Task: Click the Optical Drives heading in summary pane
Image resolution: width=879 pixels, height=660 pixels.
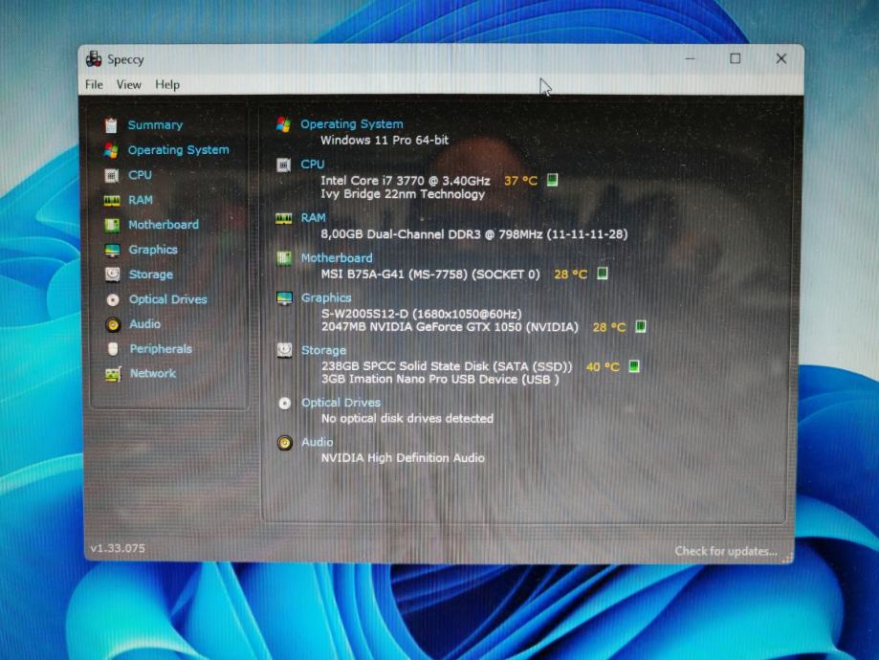Action: [x=341, y=403]
